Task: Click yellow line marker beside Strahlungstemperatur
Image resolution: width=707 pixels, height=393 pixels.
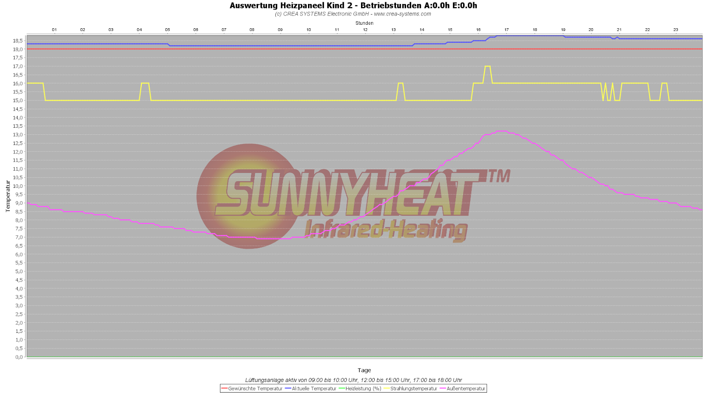Action: (387, 389)
